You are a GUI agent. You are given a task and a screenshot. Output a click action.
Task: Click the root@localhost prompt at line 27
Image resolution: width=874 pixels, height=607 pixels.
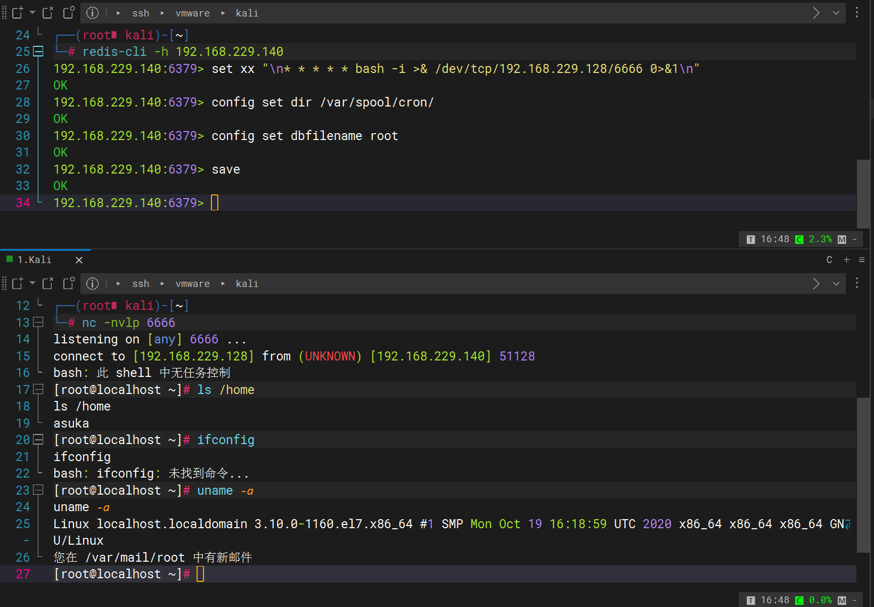coord(121,574)
